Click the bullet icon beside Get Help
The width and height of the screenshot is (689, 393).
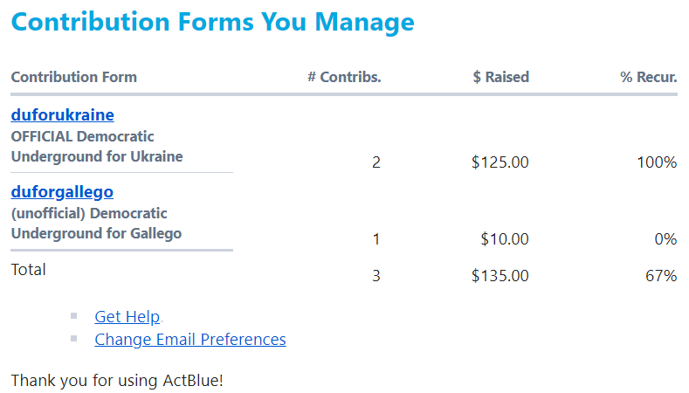click(74, 316)
